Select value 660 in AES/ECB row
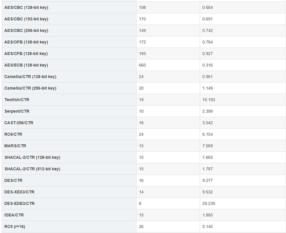Image resolution: width=286 pixels, height=233 pixels. coord(142,65)
